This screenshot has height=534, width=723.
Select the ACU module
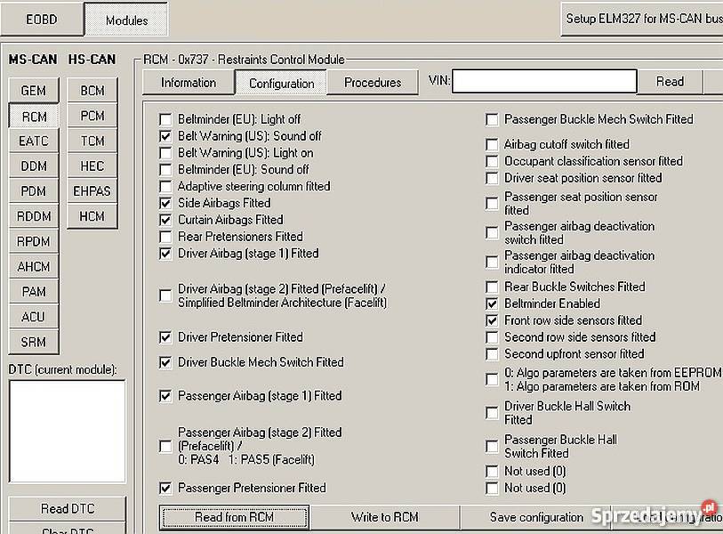coord(33,317)
